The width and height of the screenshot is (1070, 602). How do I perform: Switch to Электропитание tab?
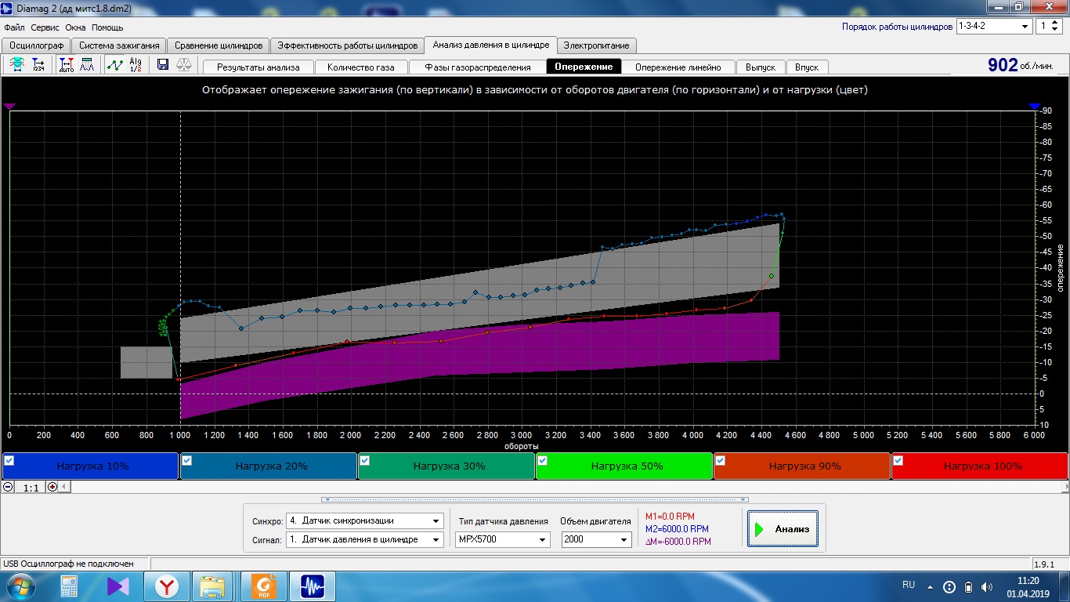596,45
